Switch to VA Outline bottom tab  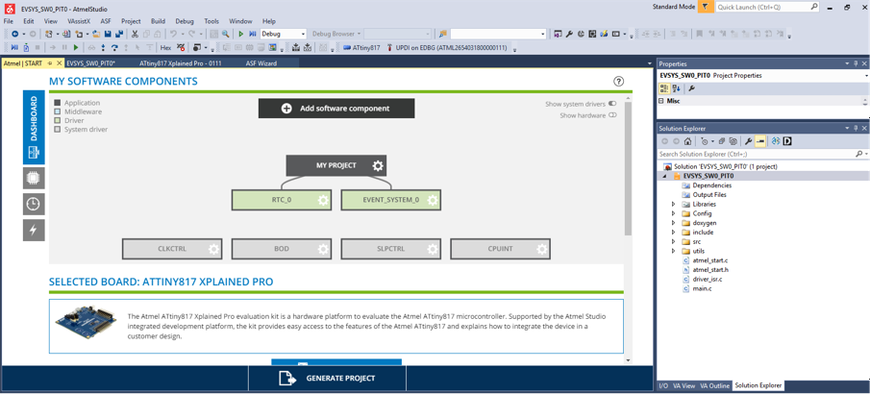pyautogui.click(x=714, y=385)
